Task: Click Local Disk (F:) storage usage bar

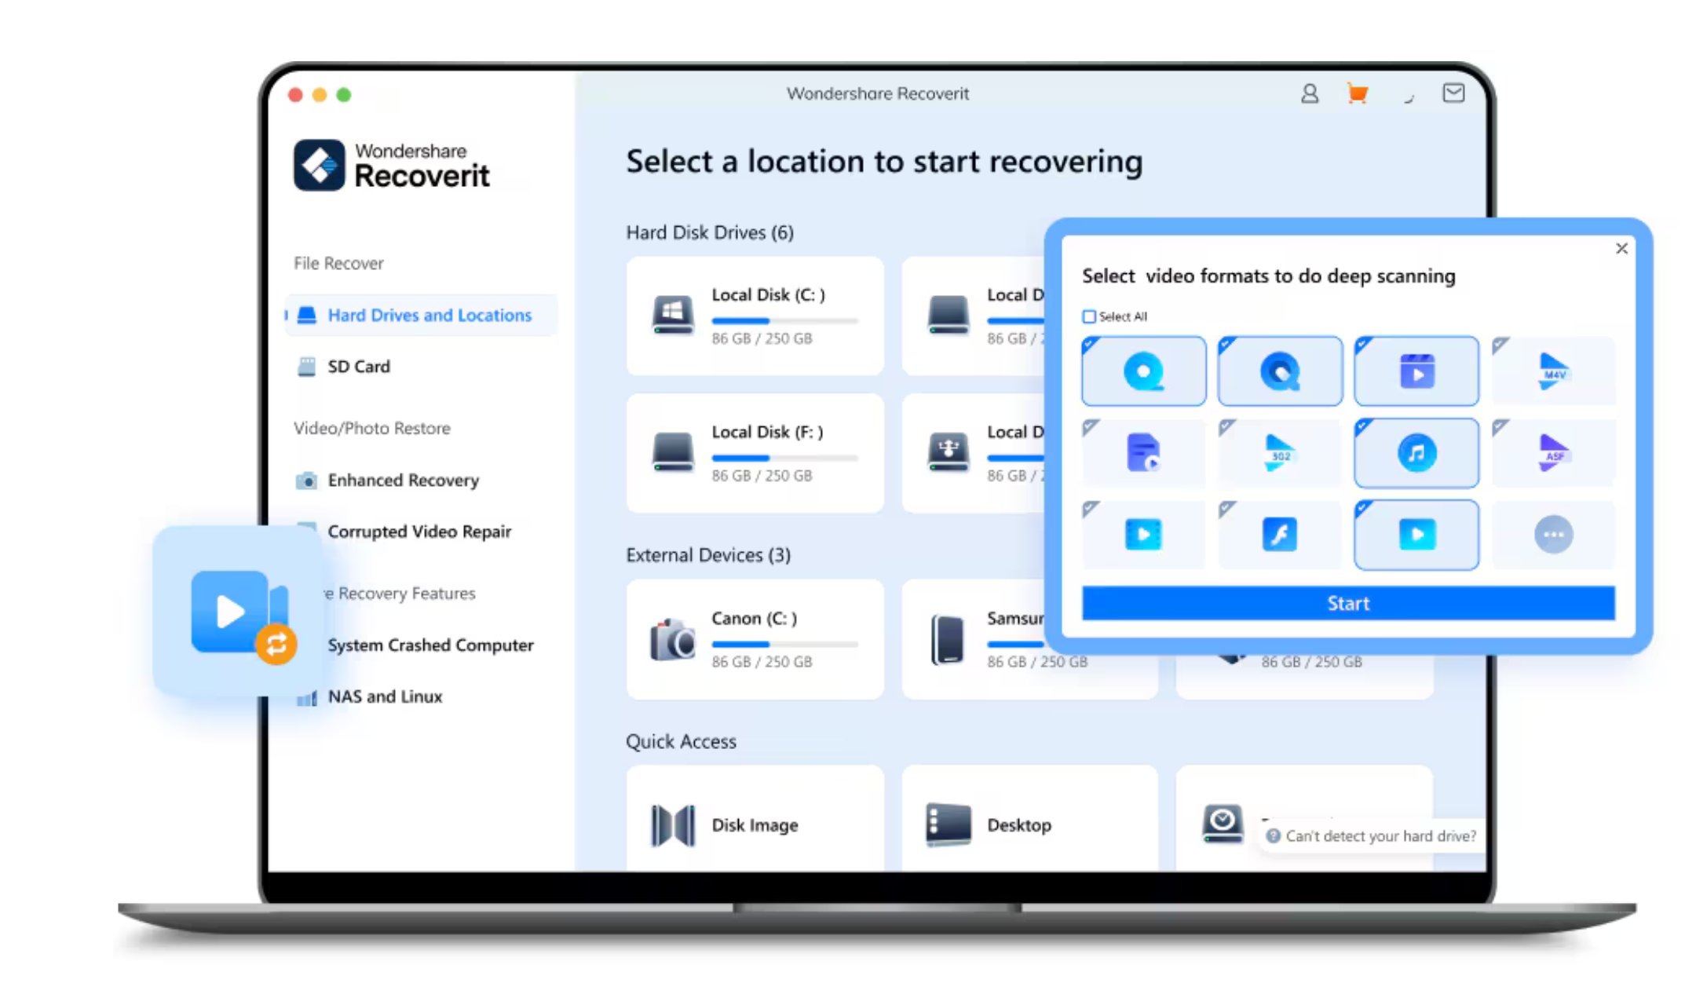Action: click(x=784, y=458)
